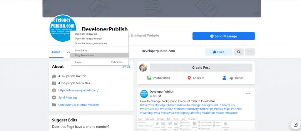Click the Create Post button

coord(201,68)
